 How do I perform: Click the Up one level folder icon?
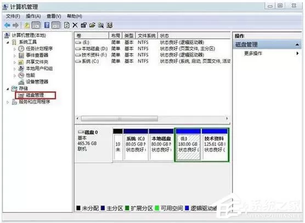(27, 25)
